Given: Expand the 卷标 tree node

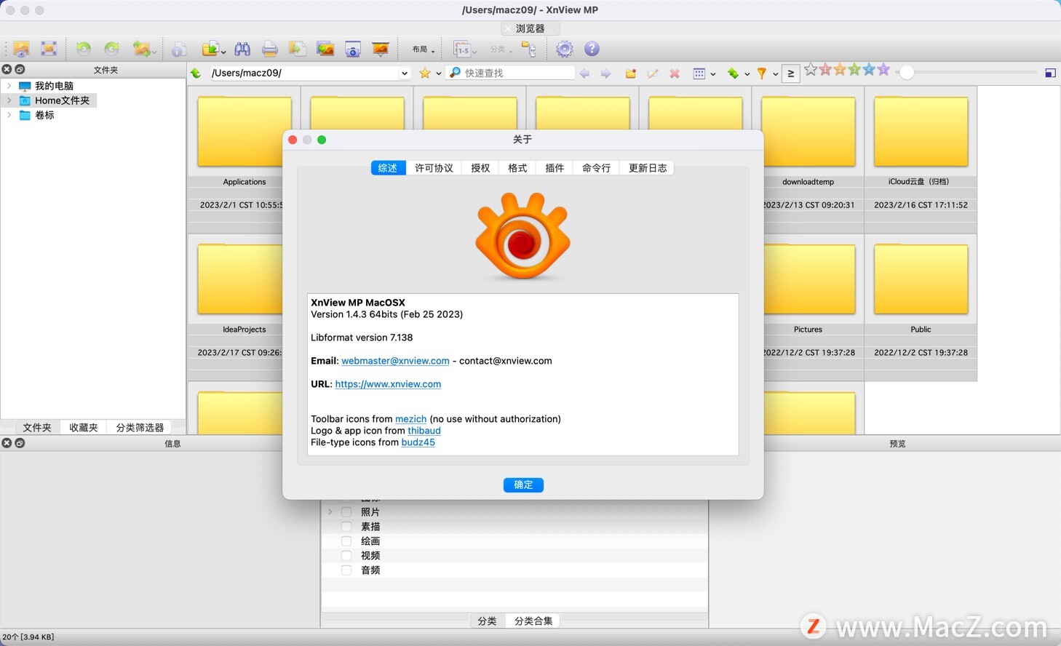Looking at the screenshot, I should point(9,115).
